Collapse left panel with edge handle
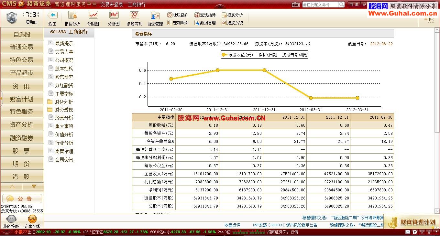The height and width of the screenshot is (236, 440). tap(1, 98)
